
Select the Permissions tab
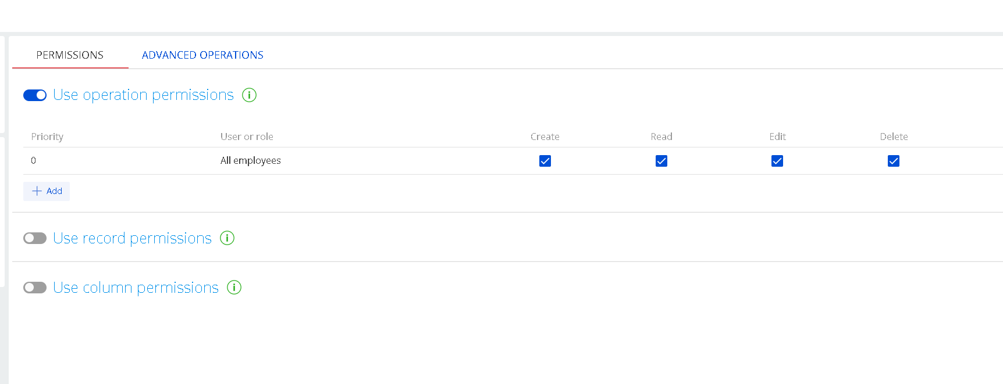click(70, 55)
